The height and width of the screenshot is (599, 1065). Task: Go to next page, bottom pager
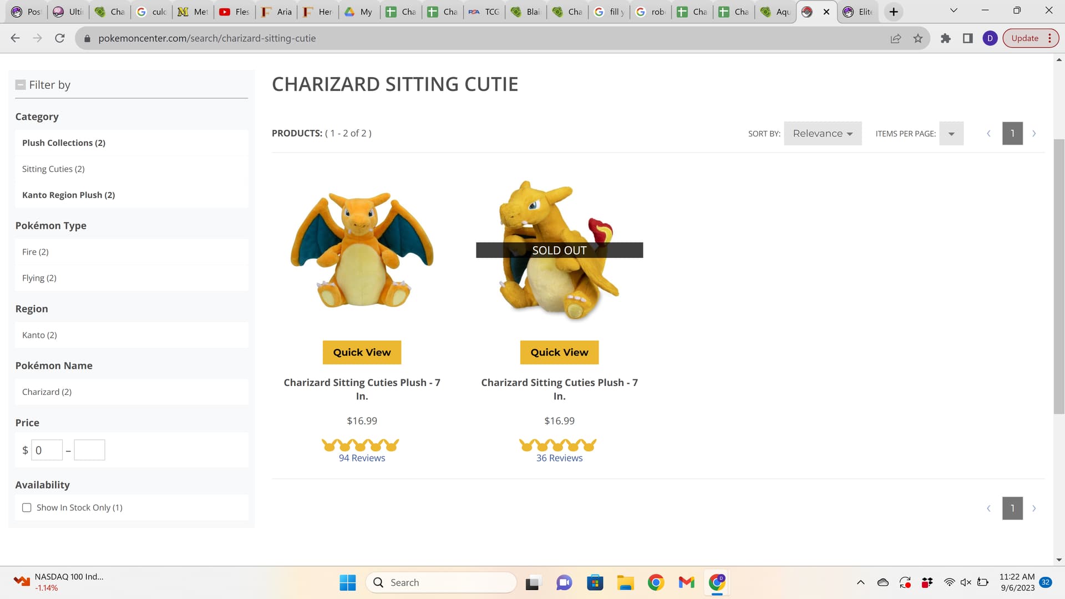pyautogui.click(x=1034, y=509)
